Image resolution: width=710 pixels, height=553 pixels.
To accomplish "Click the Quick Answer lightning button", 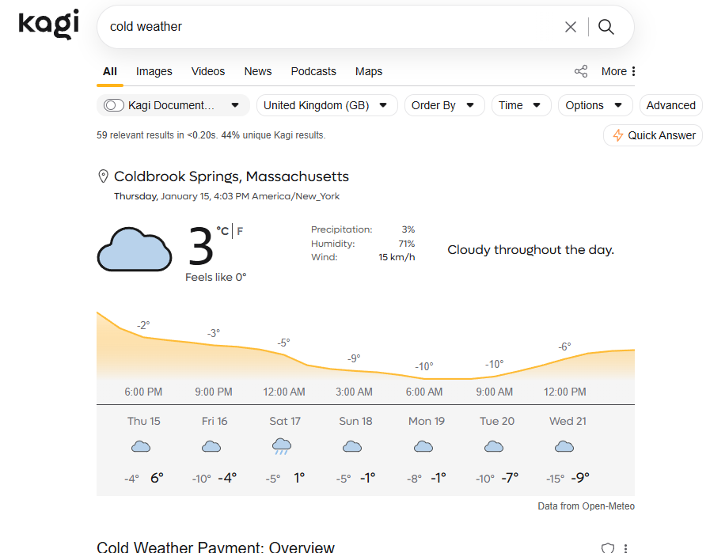I will (654, 135).
